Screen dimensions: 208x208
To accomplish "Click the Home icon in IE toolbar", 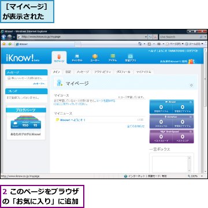I will coord(140,44).
